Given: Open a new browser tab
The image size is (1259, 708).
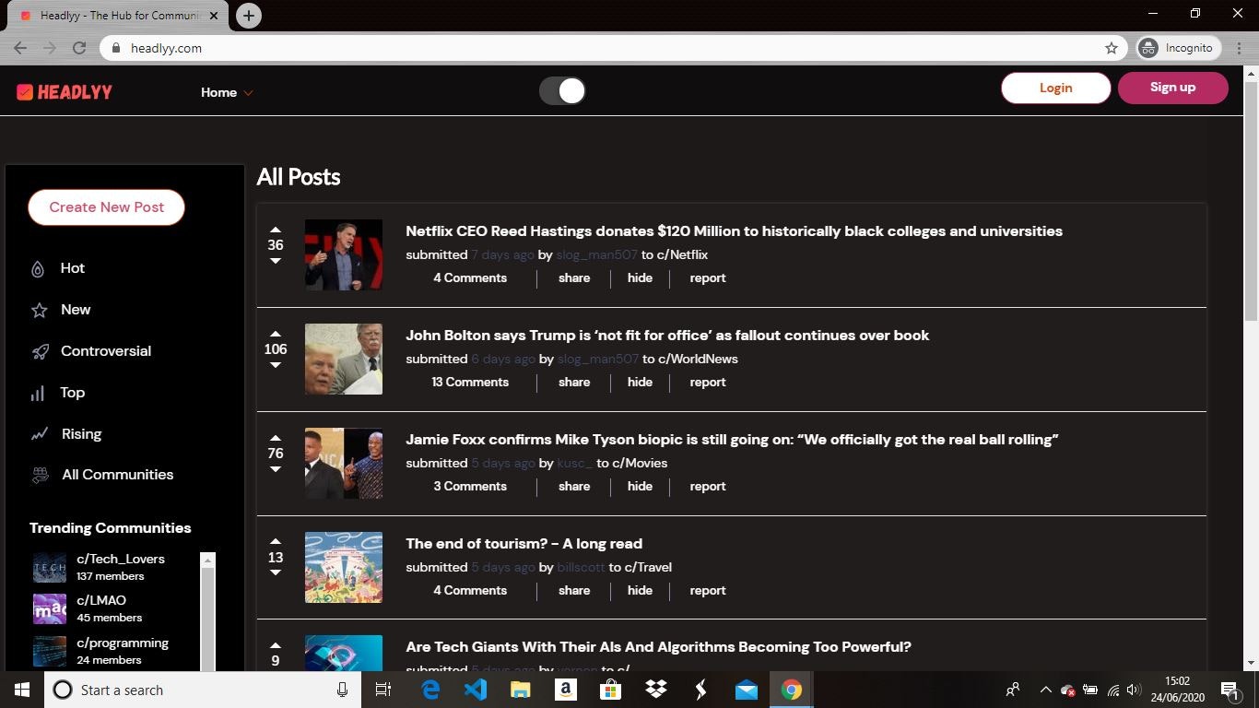Looking at the screenshot, I should point(248,16).
